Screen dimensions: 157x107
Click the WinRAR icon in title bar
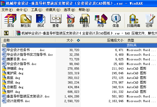[x=2, y=3]
